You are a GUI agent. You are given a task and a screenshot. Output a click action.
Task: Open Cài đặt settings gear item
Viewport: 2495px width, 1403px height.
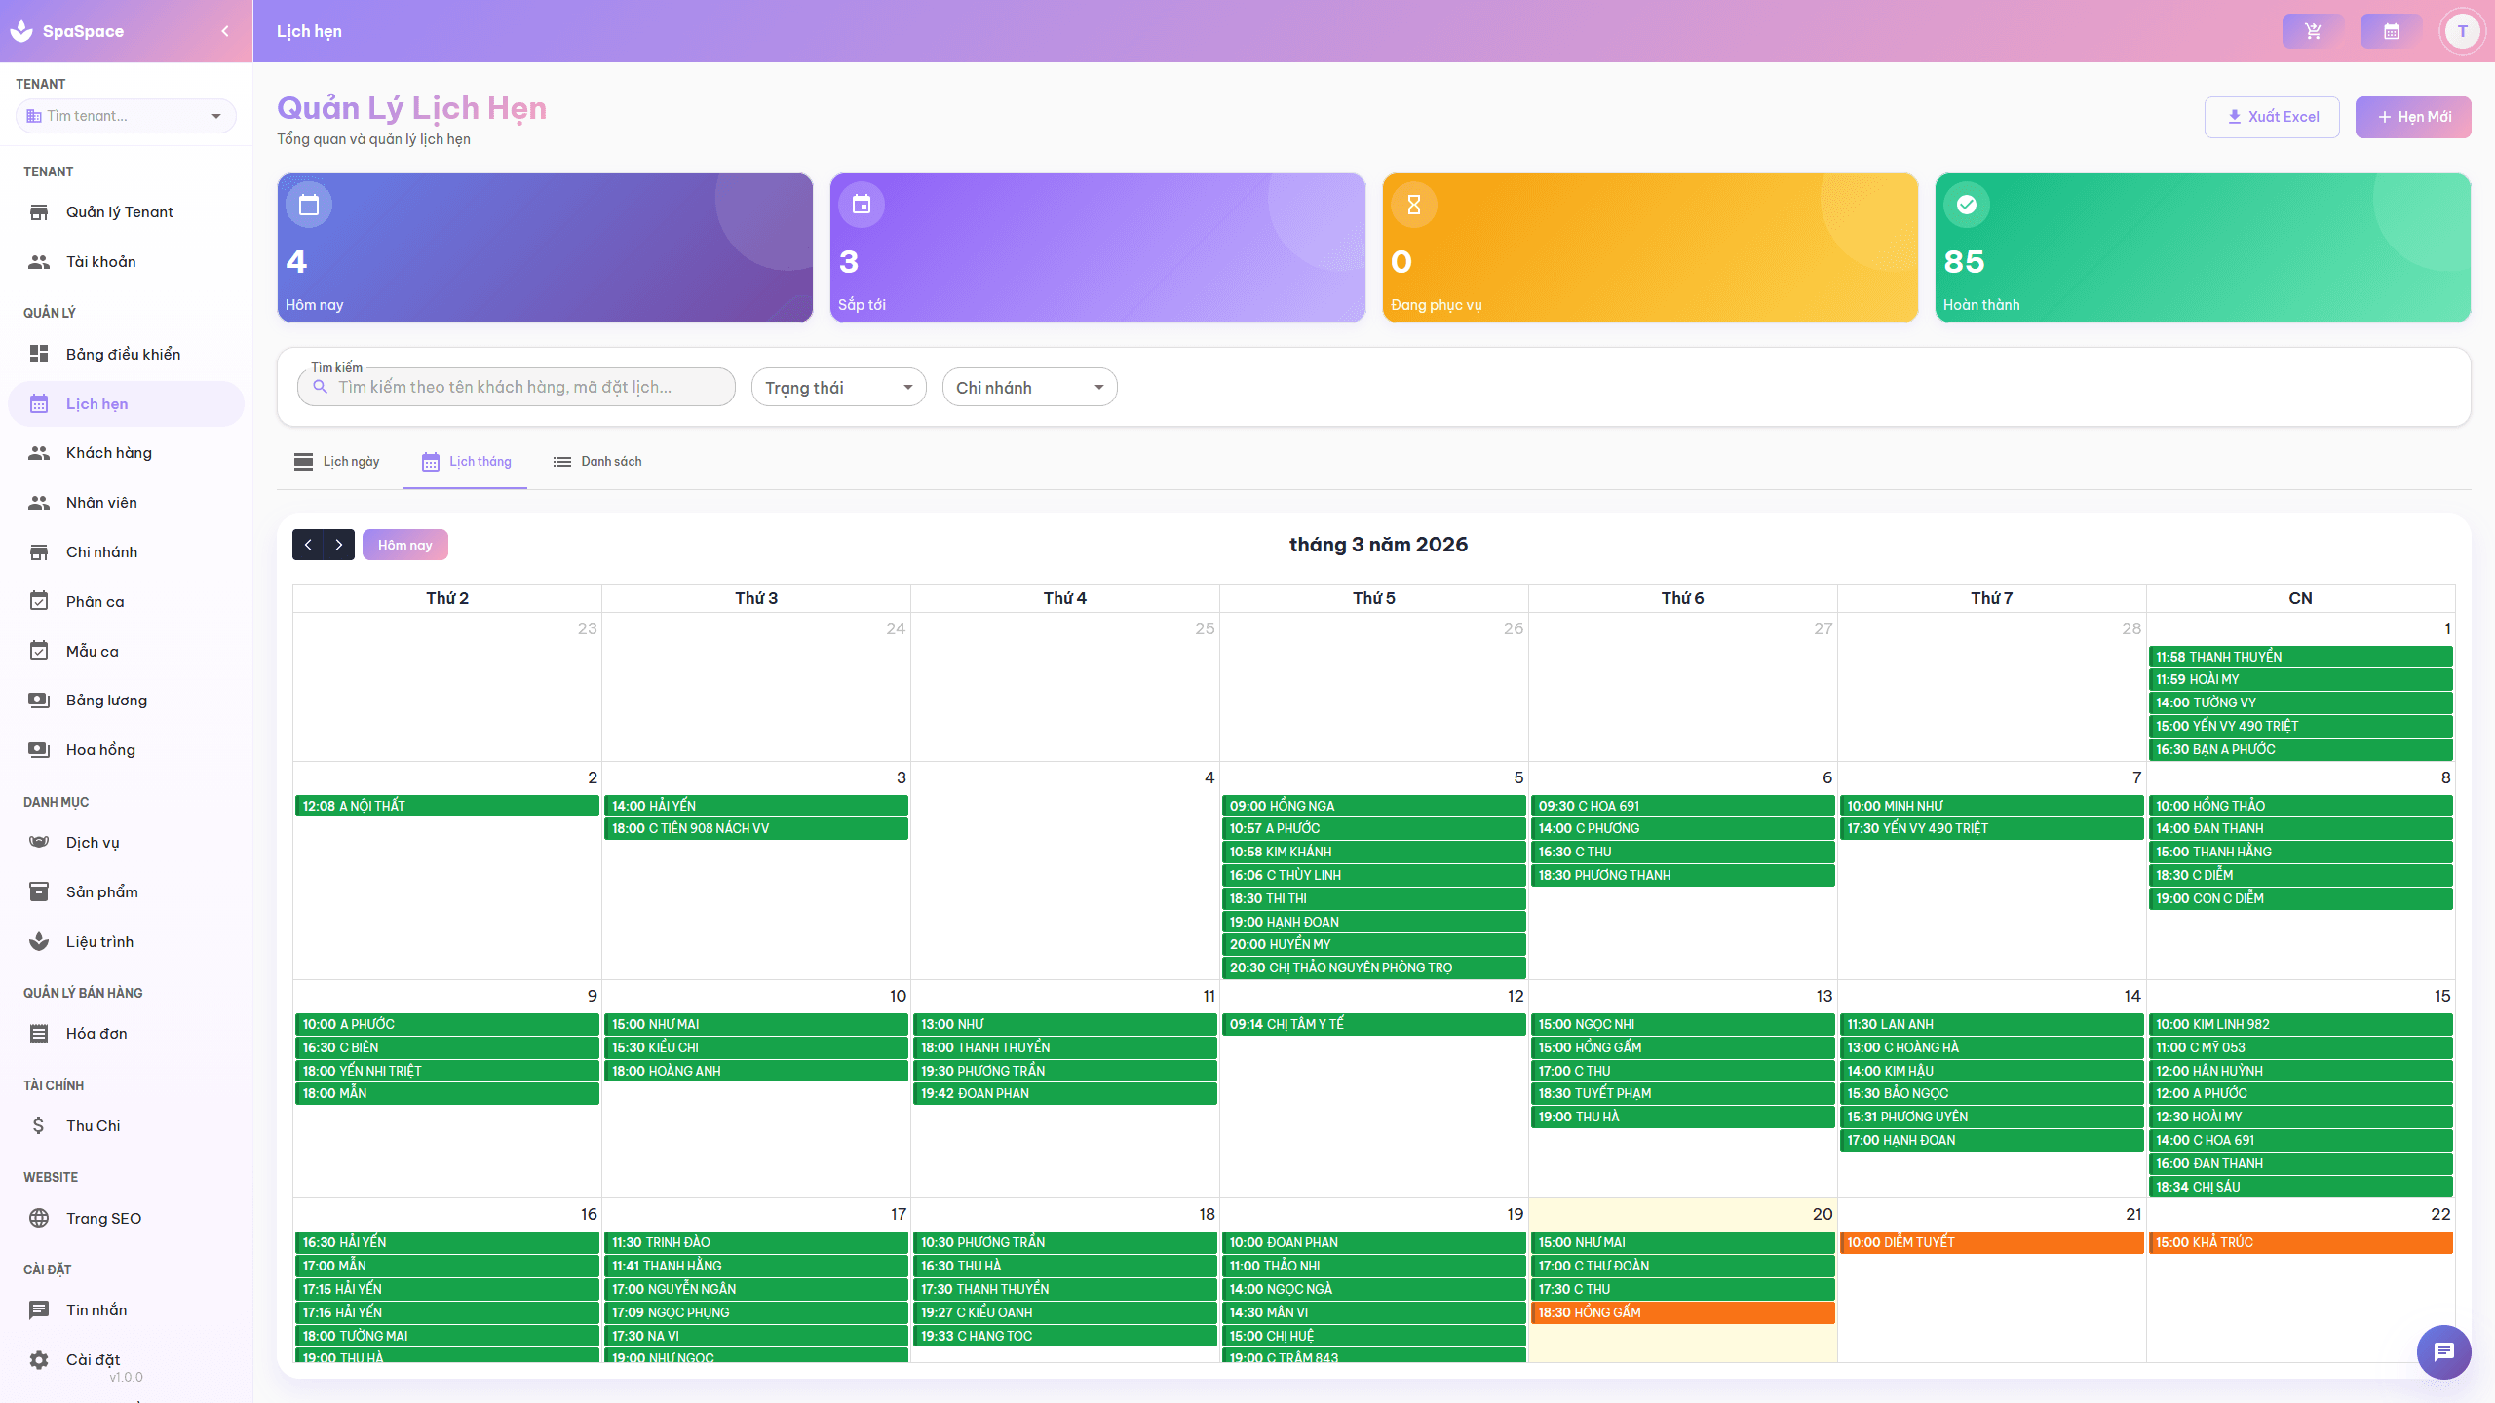pos(93,1359)
